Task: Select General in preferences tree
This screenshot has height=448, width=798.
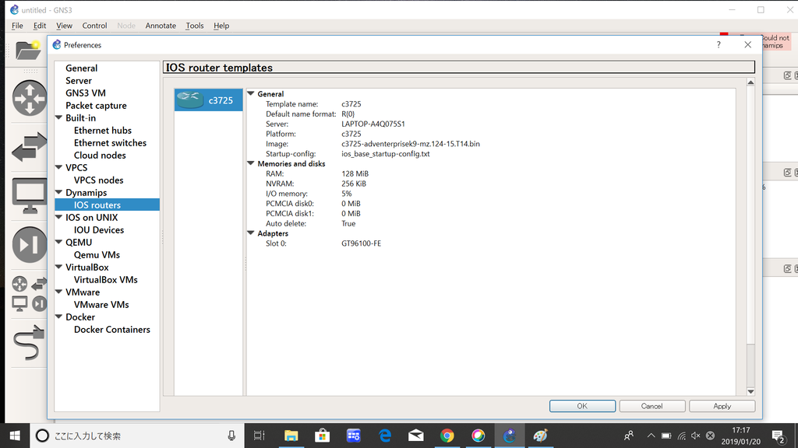Action: [81, 68]
